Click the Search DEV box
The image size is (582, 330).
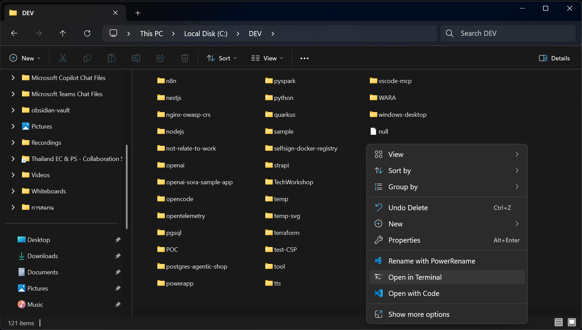(x=508, y=33)
